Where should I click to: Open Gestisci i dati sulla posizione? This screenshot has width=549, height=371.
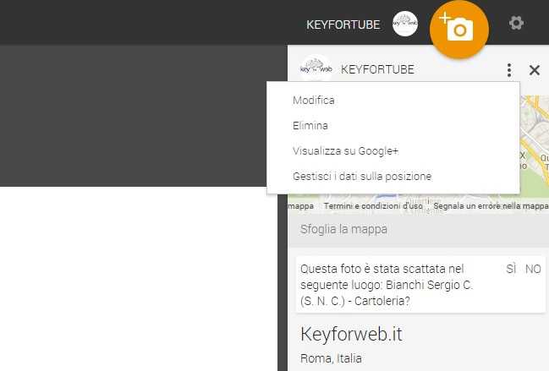[x=362, y=177]
